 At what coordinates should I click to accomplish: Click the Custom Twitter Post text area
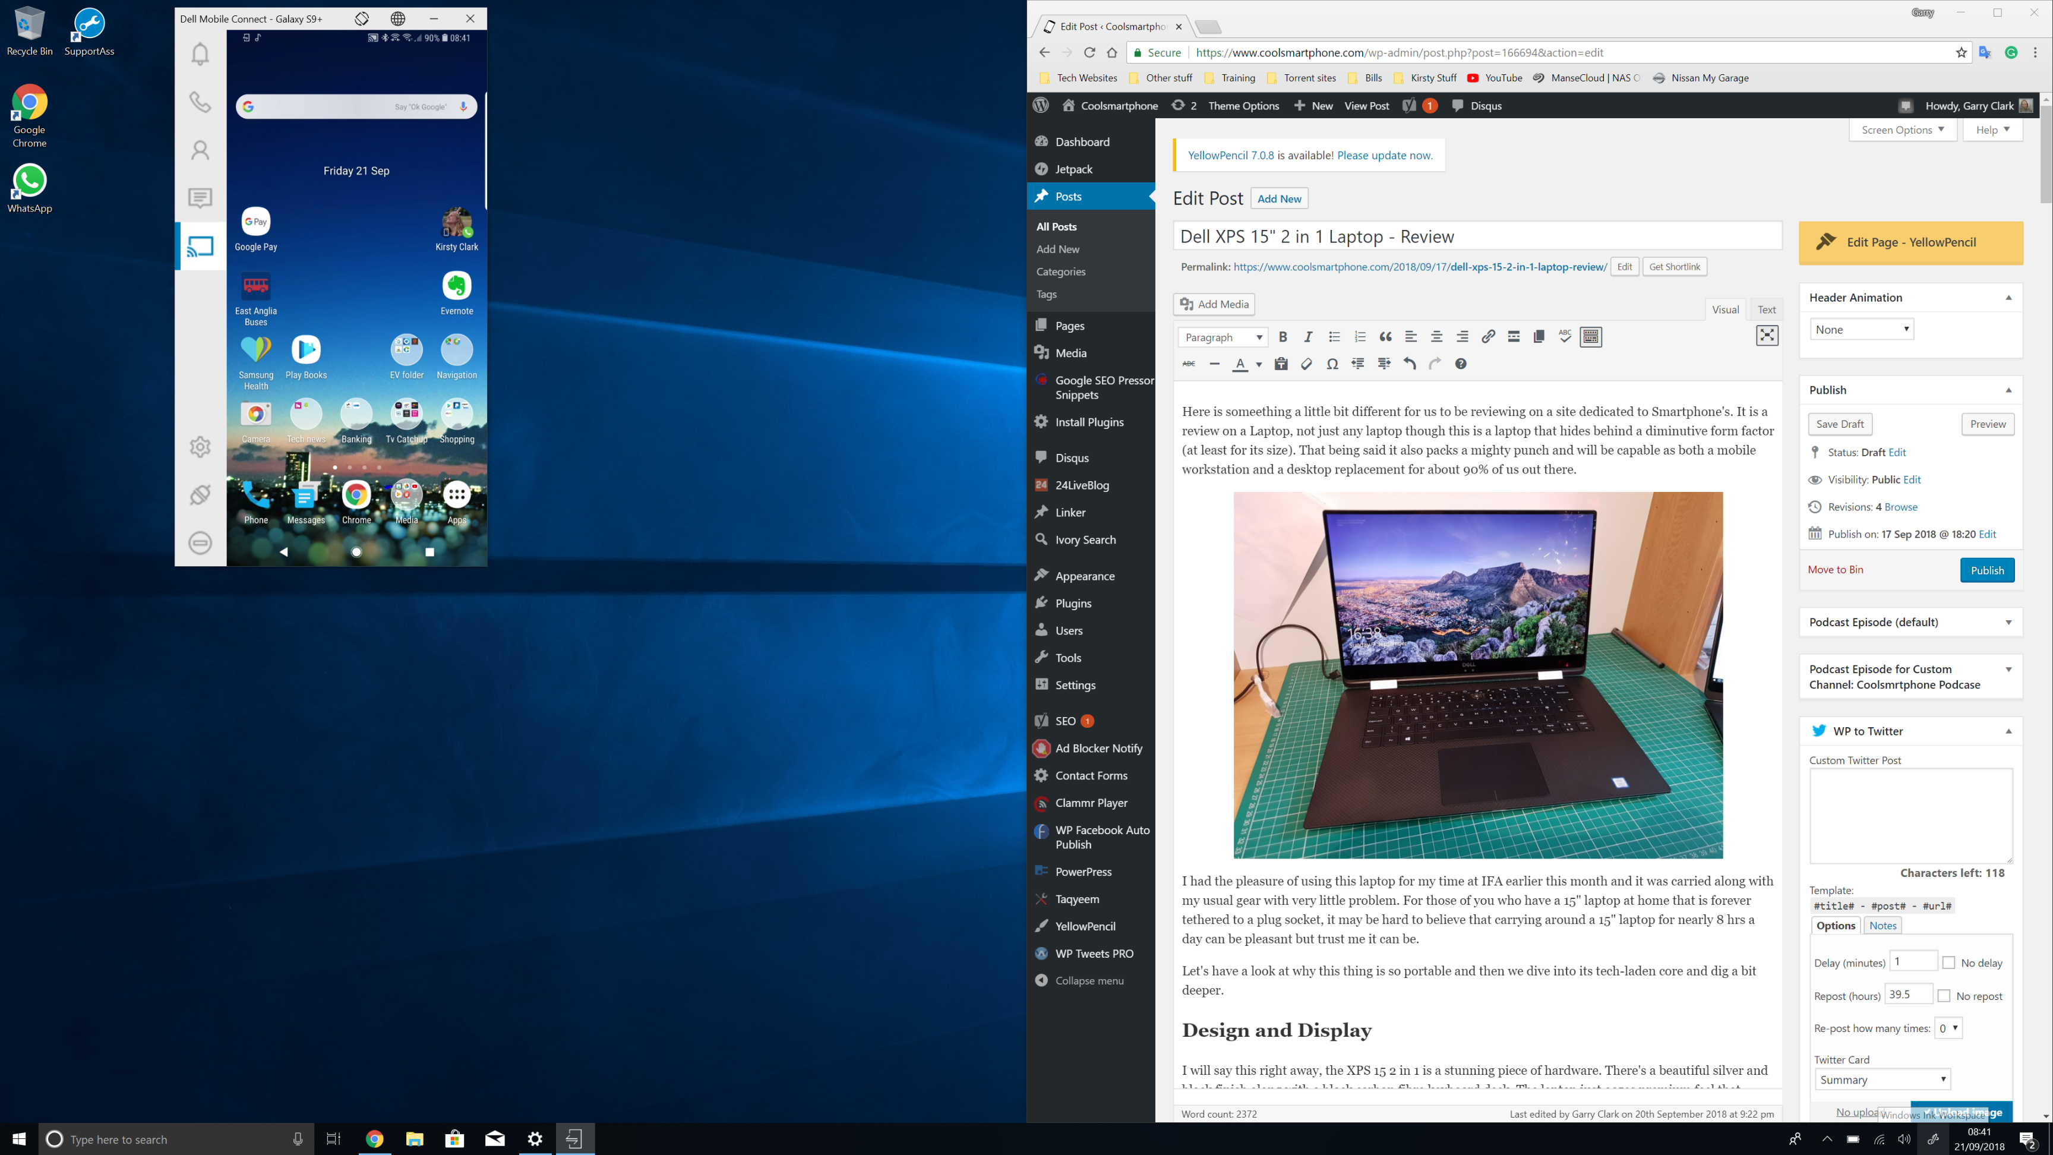pos(1910,815)
